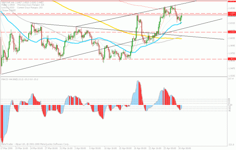Click the 'Previous Days Range= 325' label
236x150 pixels.
(x=31, y=5)
